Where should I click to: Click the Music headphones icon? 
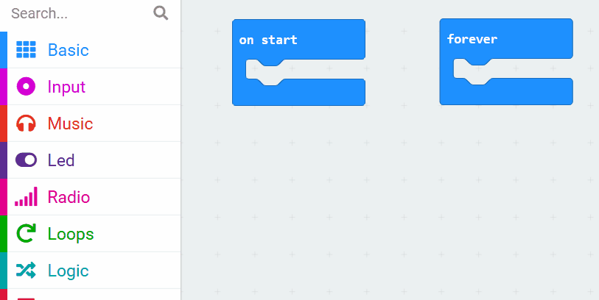pyautogui.click(x=26, y=124)
